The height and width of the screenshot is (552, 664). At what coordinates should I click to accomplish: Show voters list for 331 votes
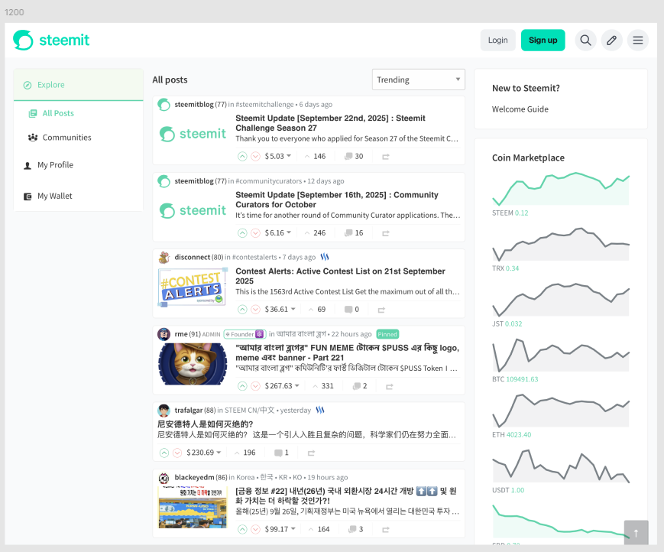tap(323, 386)
